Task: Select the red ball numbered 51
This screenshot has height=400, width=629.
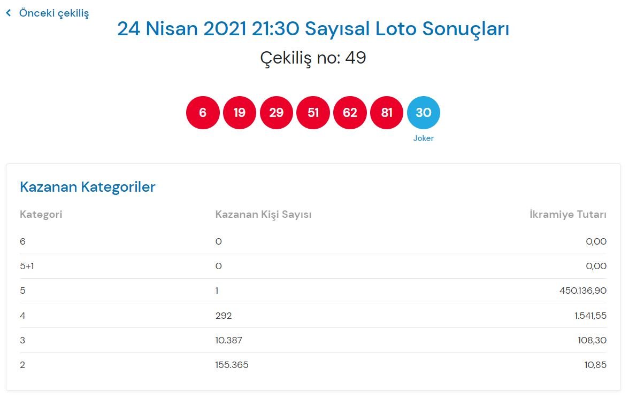Action: (313, 113)
